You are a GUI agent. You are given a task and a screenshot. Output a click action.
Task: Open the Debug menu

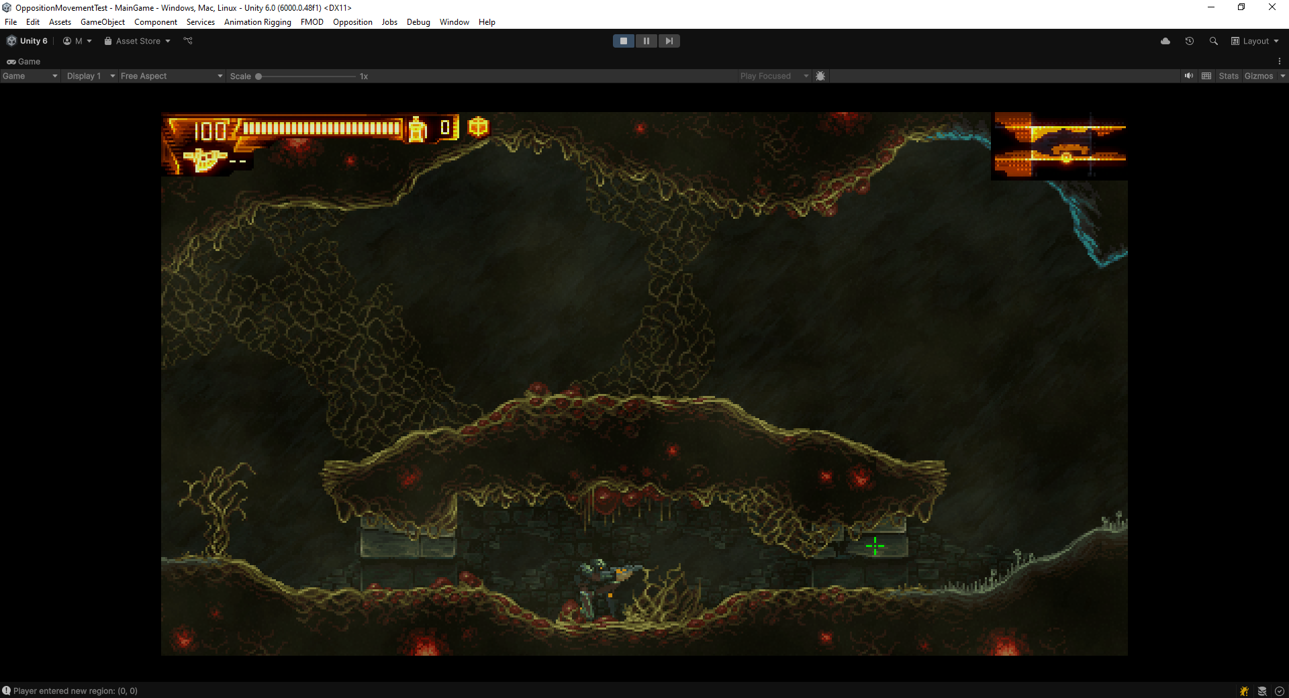tap(418, 22)
